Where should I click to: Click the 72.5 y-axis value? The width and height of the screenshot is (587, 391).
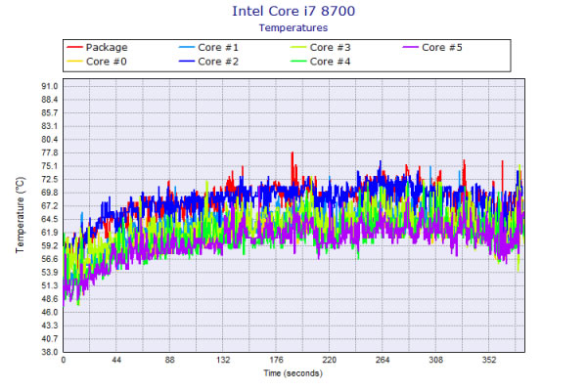pyautogui.click(x=50, y=179)
